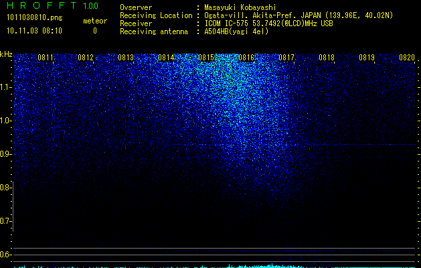Click the 0819 time marker
The width and height of the screenshot is (421, 268).
pos(367,58)
